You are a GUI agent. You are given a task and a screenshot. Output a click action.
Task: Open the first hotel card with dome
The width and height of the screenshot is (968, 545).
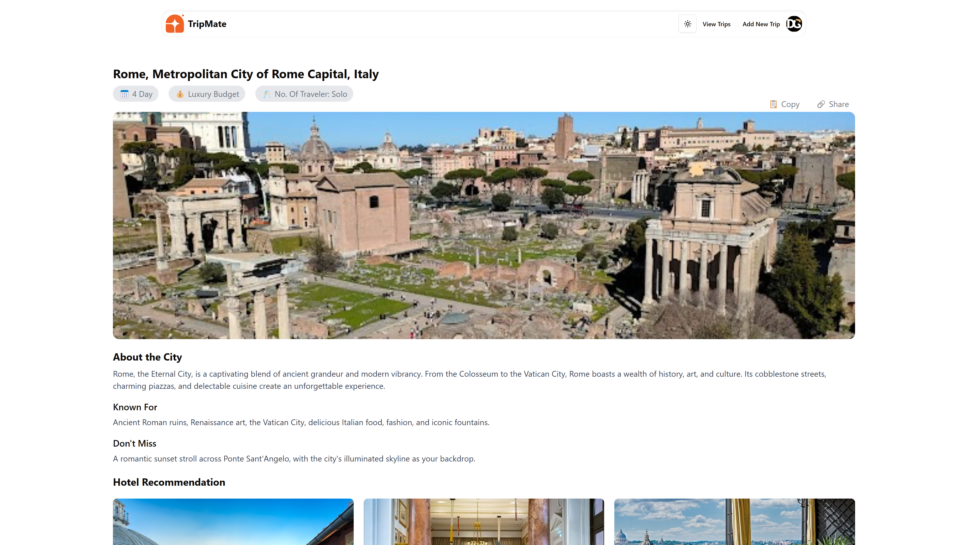(233, 522)
